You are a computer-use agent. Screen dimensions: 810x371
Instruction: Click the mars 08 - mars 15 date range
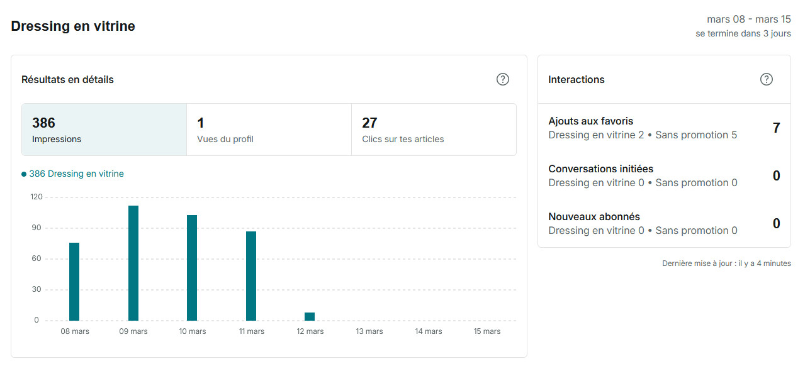point(748,19)
